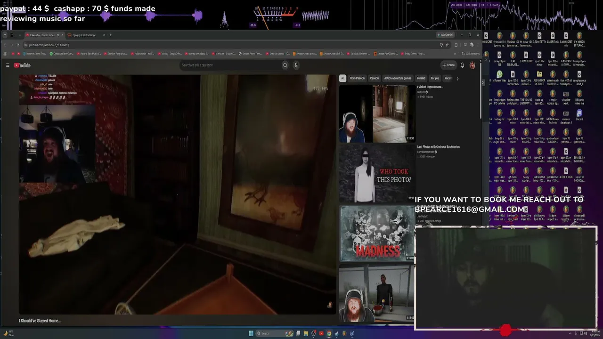Open the 'dancing till we are dead' project
Image resolution: width=603 pixels, height=339 pixels.
(579, 213)
